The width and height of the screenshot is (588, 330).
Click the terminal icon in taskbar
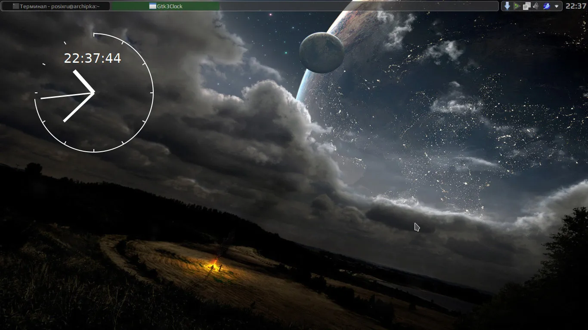16,6
